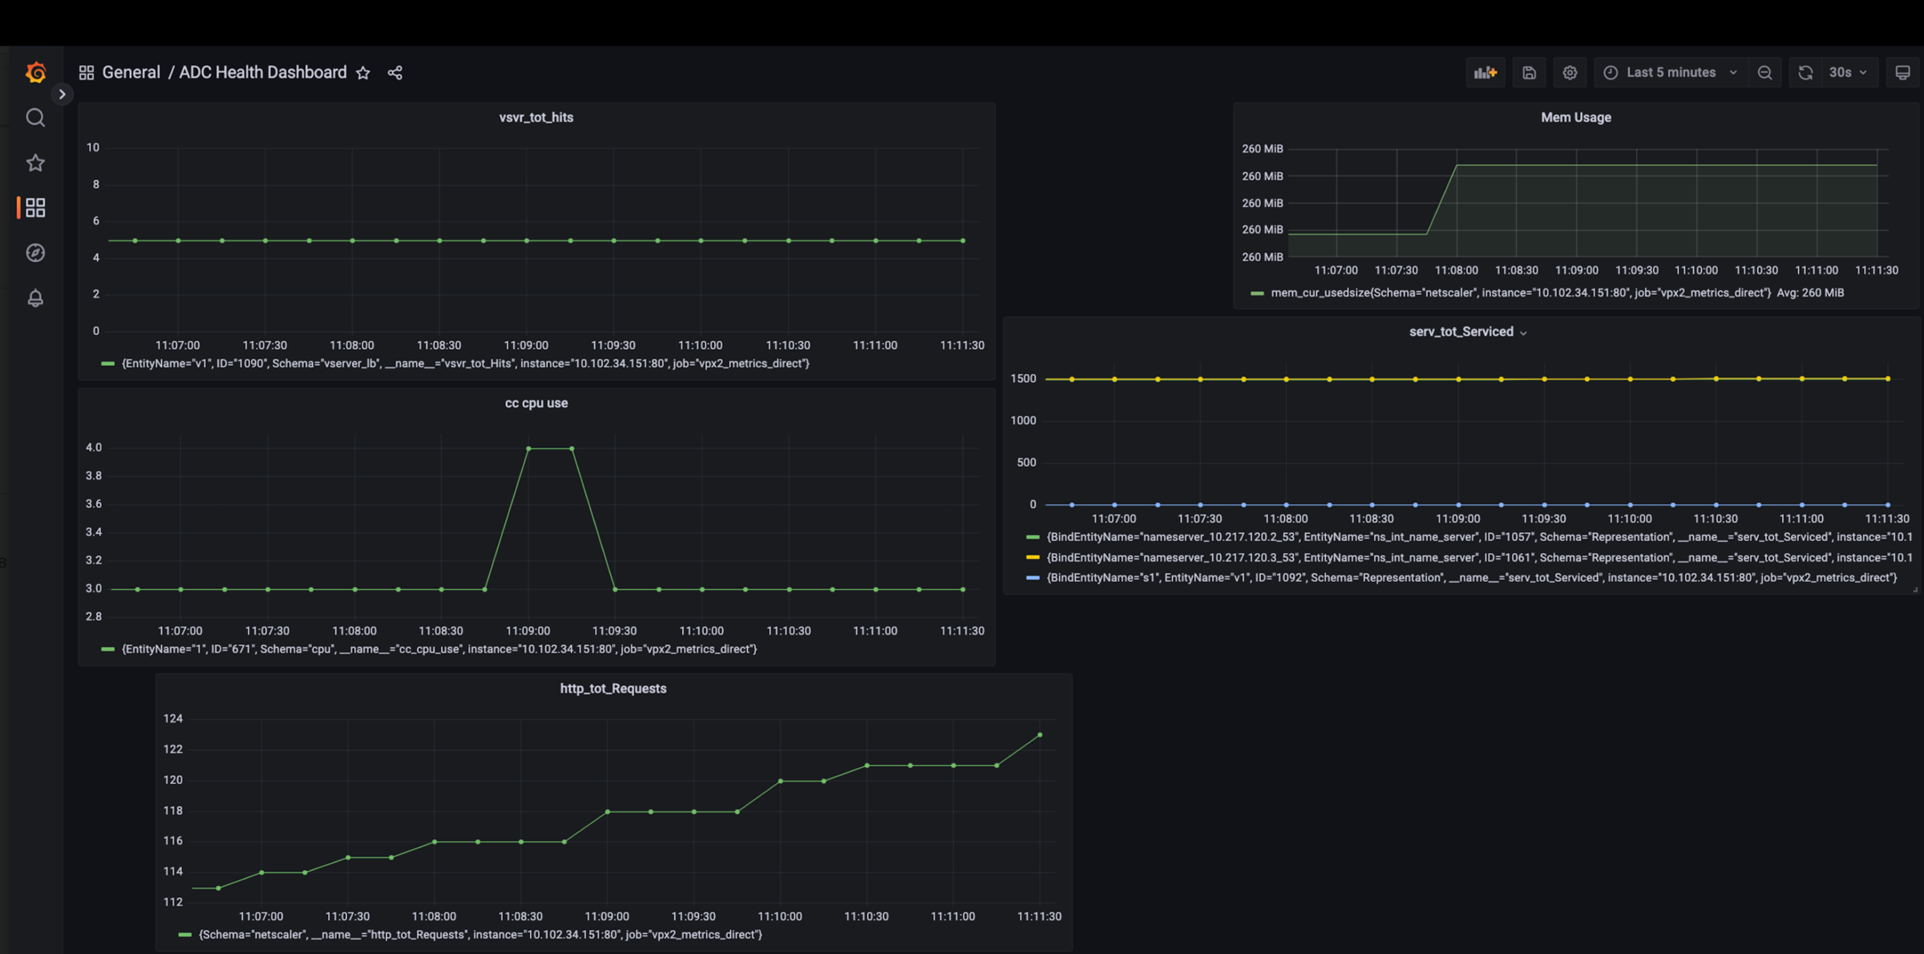The width and height of the screenshot is (1924, 954).
Task: Open the http_tot_Requests panel title menu
Action: coord(613,689)
